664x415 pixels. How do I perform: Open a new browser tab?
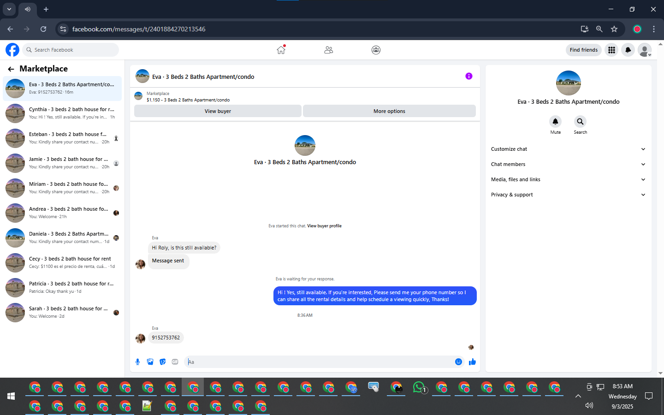coord(46,9)
